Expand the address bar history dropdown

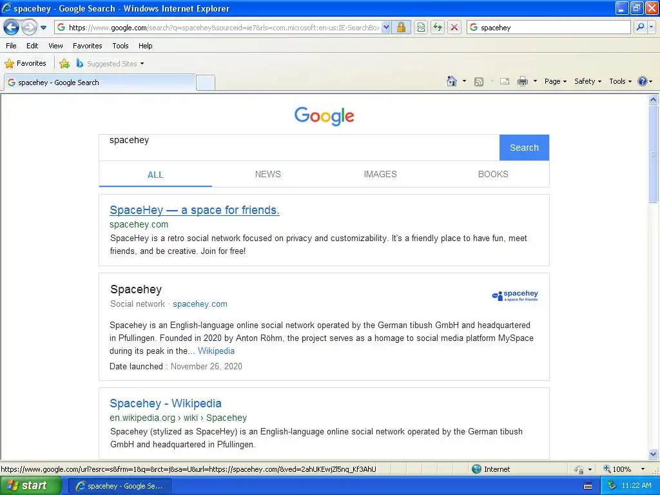[x=386, y=28]
